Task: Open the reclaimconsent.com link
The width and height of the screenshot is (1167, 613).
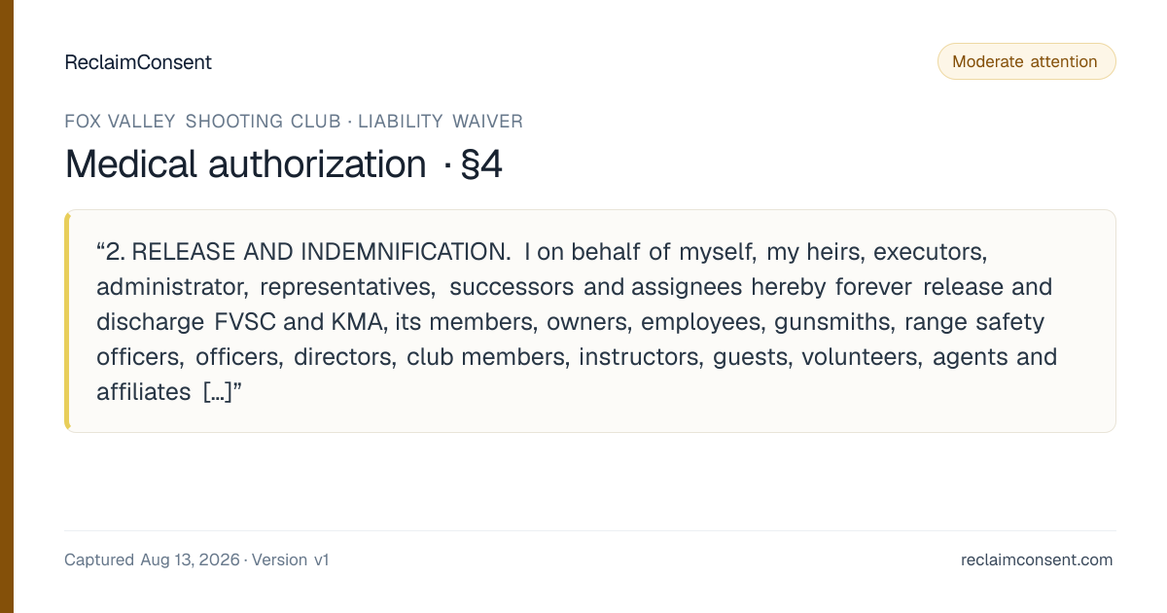Action: (x=1037, y=559)
